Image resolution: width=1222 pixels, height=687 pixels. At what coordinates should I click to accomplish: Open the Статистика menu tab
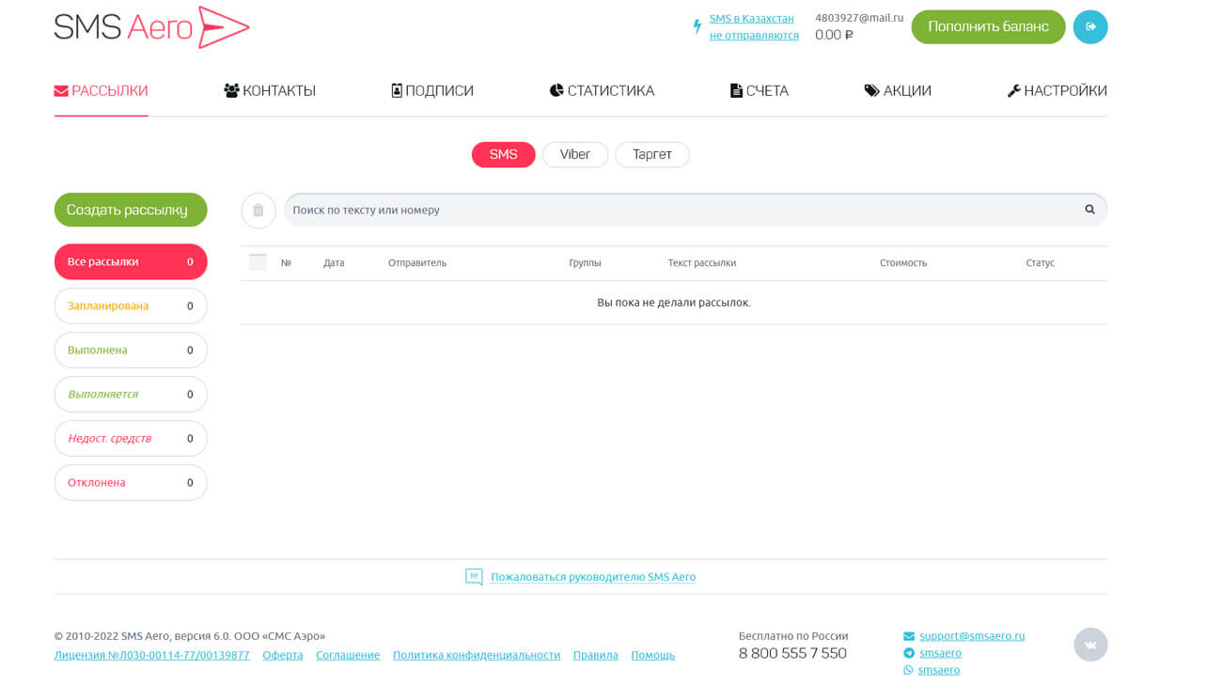click(x=602, y=91)
